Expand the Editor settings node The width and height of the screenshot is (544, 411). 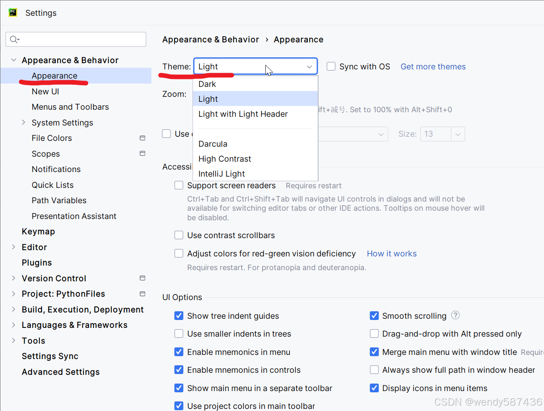point(14,247)
